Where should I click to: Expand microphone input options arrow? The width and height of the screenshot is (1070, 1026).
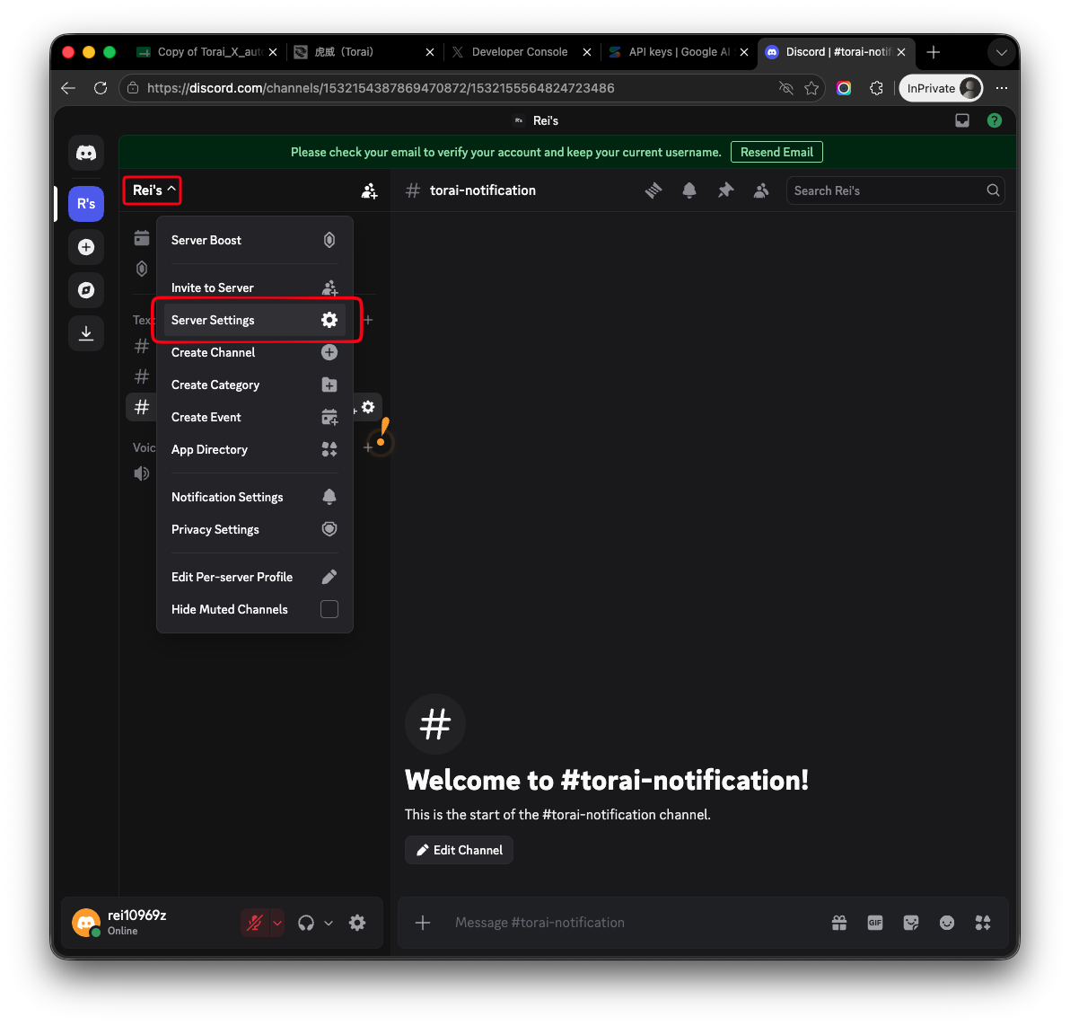[x=277, y=923]
